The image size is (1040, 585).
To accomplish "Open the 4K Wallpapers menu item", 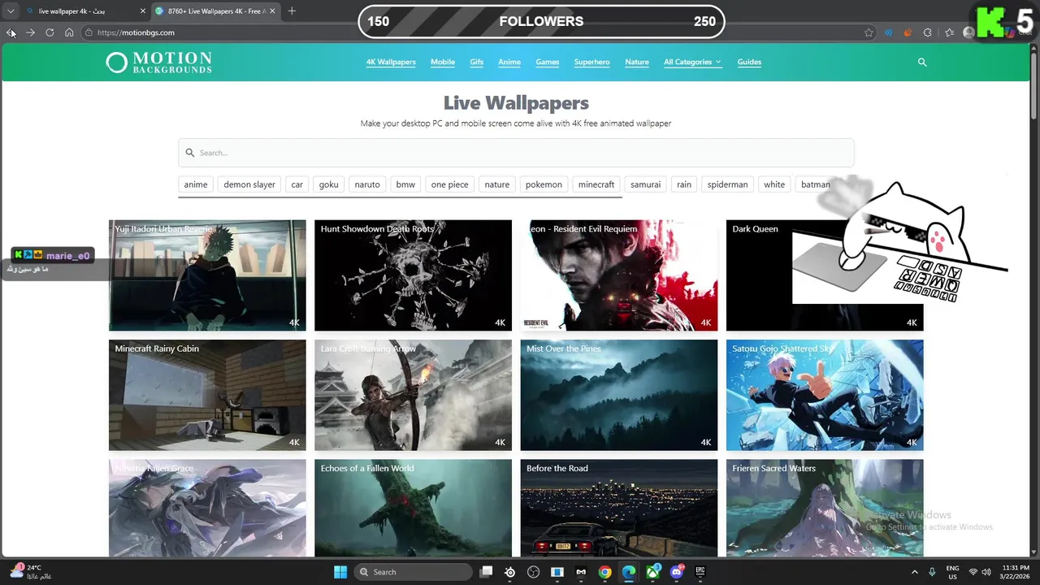I will click(391, 62).
